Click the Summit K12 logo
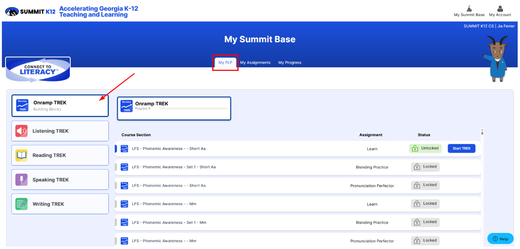 pyautogui.click(x=30, y=12)
